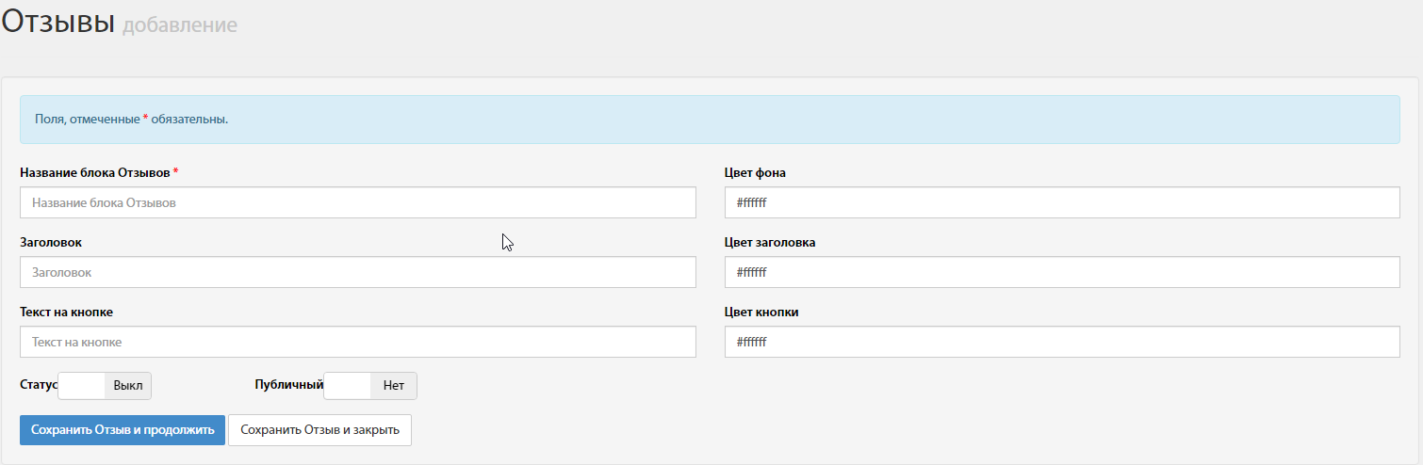Click the Название блока Отзывов input field

[358, 202]
